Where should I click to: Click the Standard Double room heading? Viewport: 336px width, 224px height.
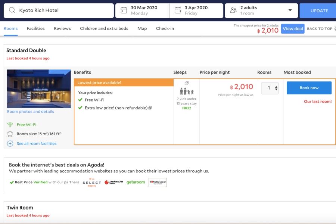coord(26,50)
